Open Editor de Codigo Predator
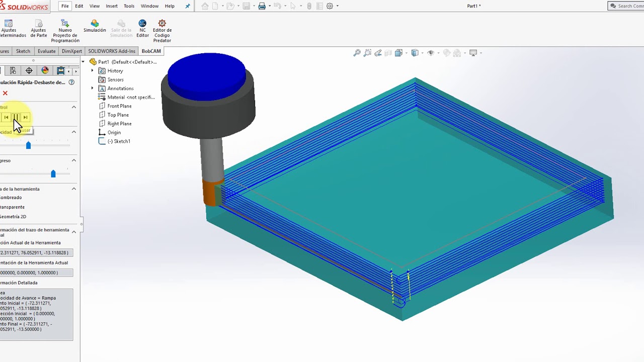 click(x=162, y=31)
